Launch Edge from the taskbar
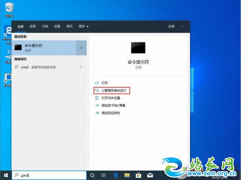This screenshot has width=241, height=180. 116,175
